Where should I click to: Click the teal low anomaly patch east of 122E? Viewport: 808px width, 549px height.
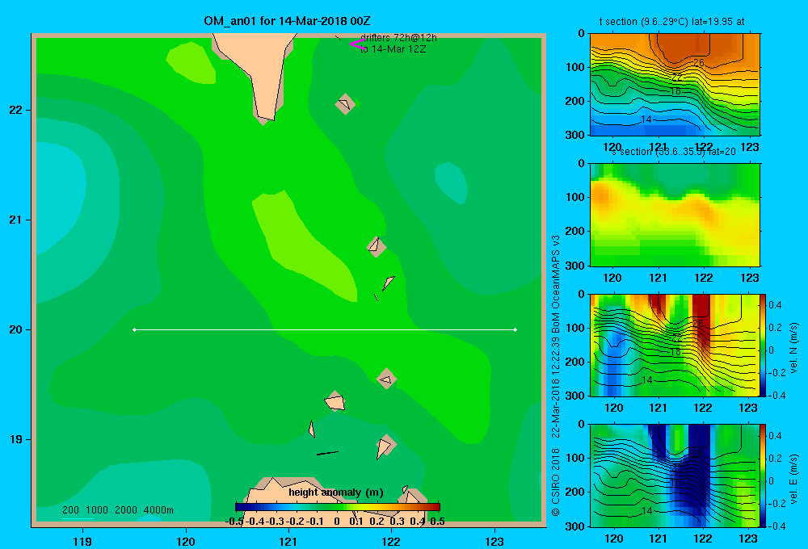click(x=450, y=182)
